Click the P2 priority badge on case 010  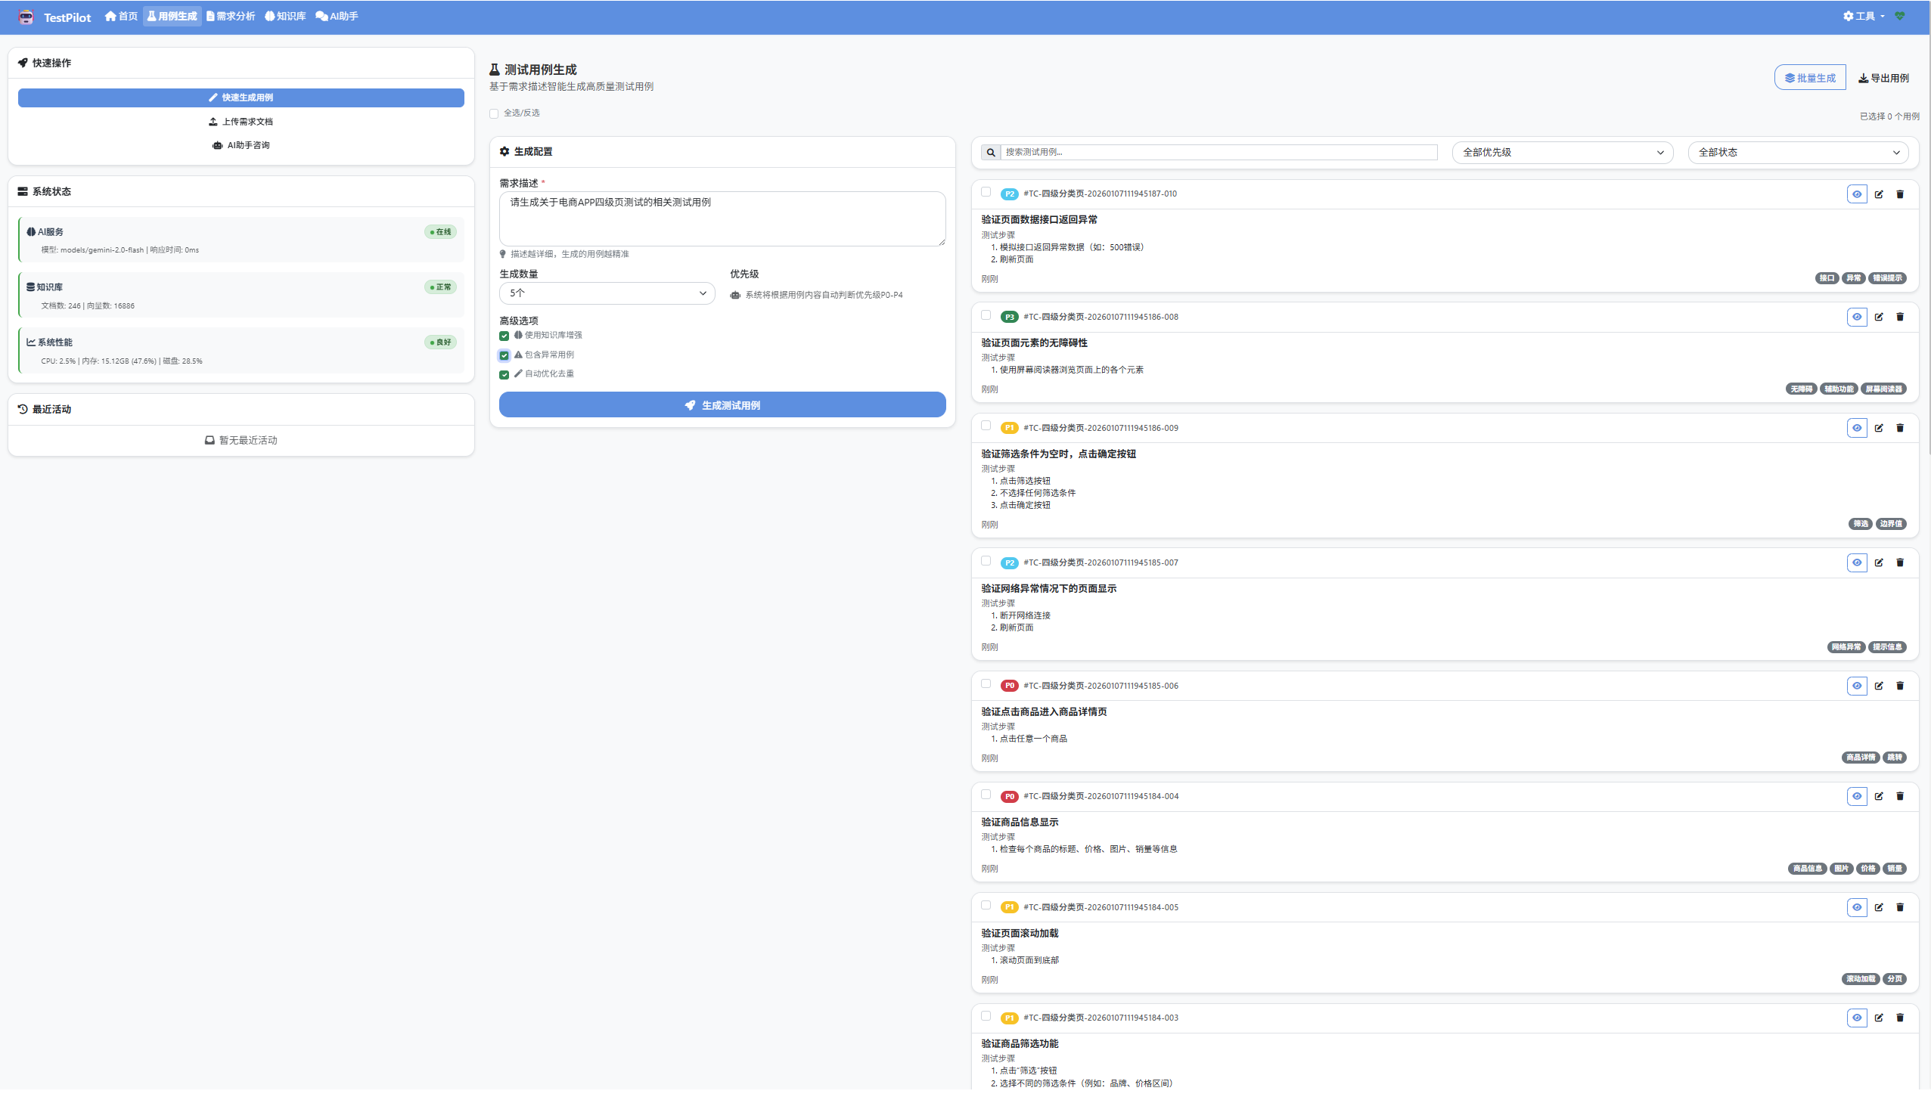(x=1008, y=194)
